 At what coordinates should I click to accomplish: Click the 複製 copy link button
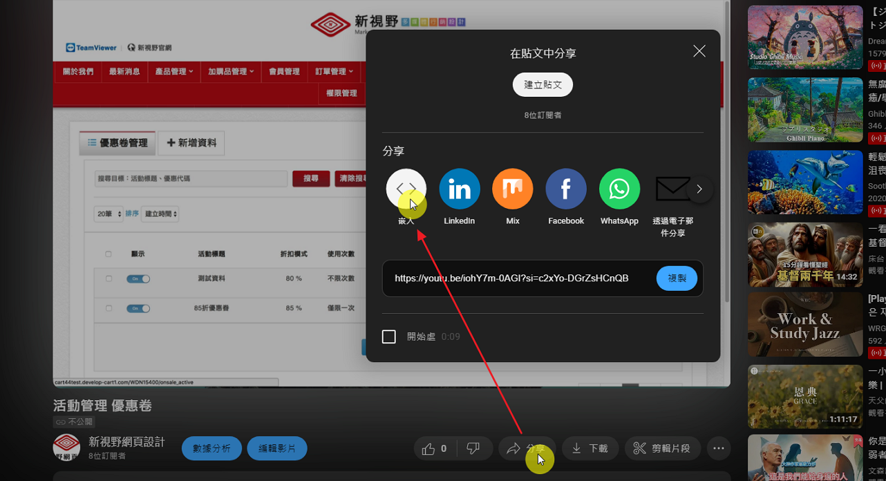(x=677, y=279)
